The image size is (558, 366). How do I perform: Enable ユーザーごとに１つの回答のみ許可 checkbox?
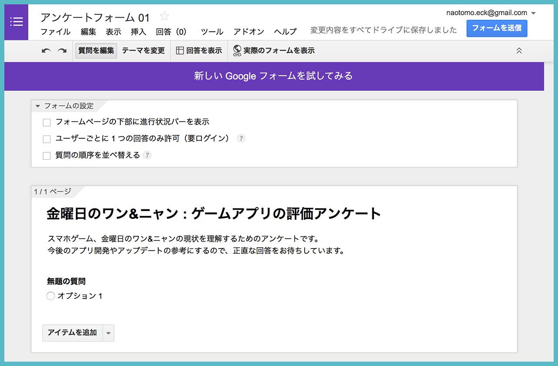tap(47, 139)
